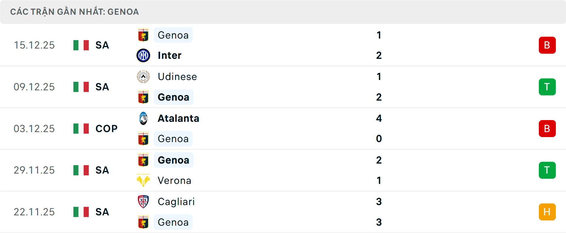Open the Inter team name link
Image resolution: width=566 pixels, height=233 pixels.
coord(169,55)
